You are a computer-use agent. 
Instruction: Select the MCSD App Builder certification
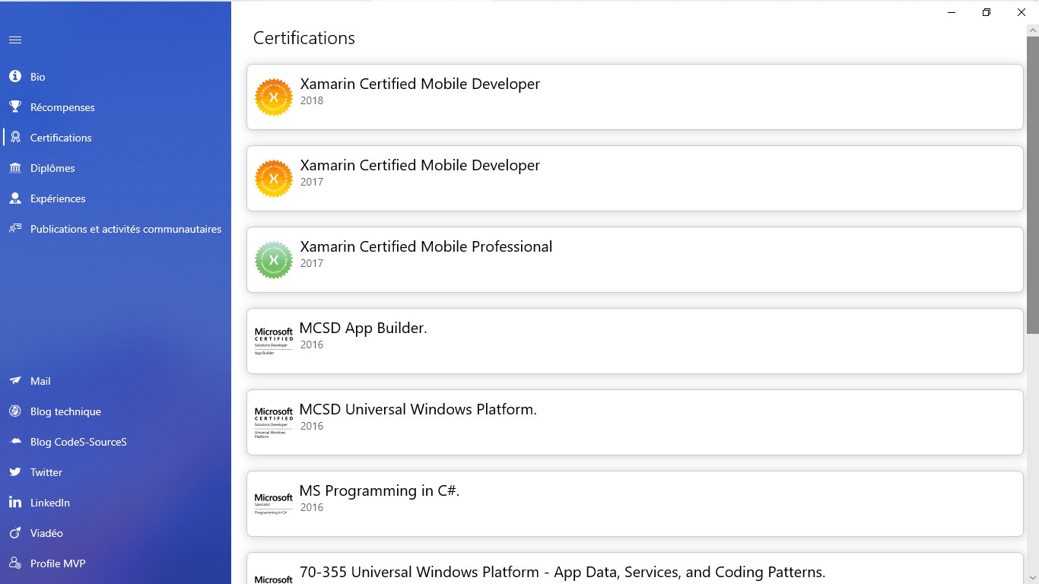(x=634, y=341)
